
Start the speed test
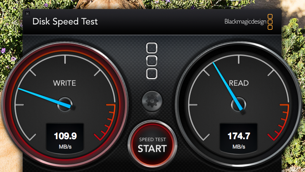[152, 145]
